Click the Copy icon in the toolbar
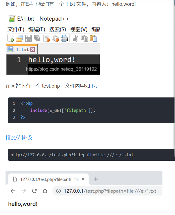The width and height of the screenshot is (175, 215). 85,38
